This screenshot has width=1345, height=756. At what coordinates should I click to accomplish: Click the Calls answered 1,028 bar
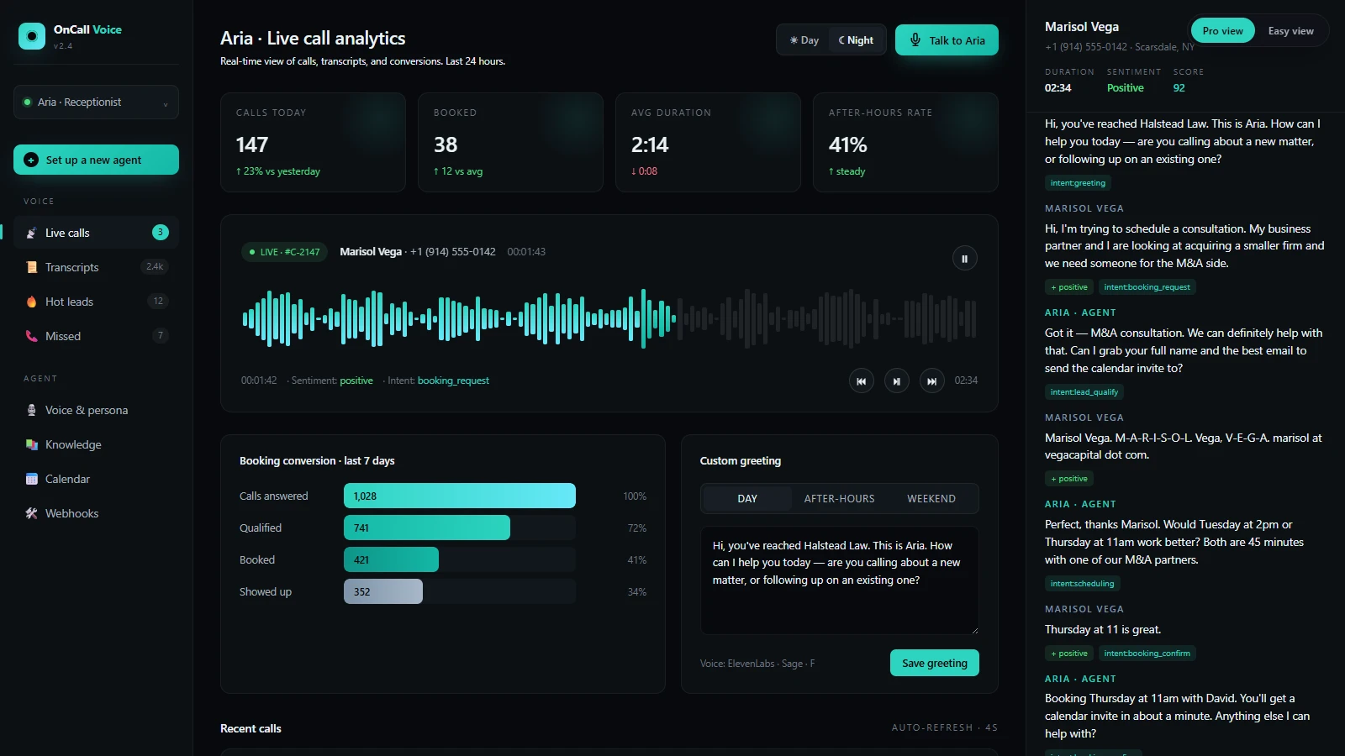coord(460,496)
